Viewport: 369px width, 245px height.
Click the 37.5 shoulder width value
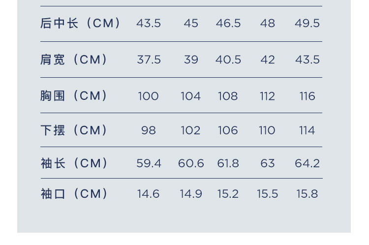pyautogui.click(x=149, y=60)
